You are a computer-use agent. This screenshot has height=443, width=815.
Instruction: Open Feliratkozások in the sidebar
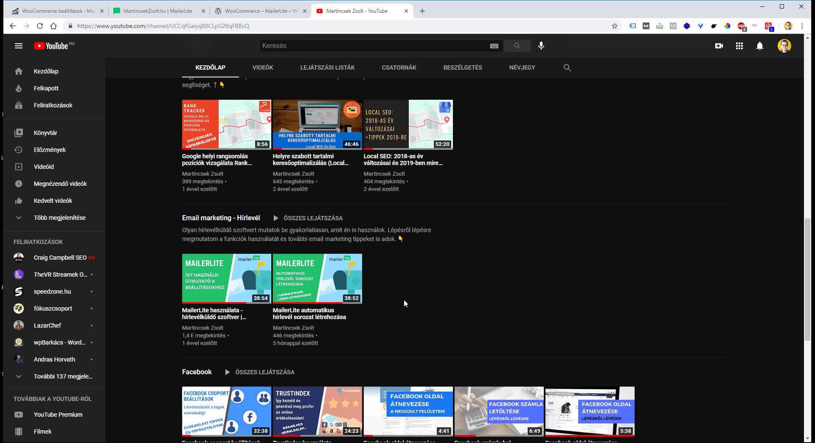[x=54, y=105]
